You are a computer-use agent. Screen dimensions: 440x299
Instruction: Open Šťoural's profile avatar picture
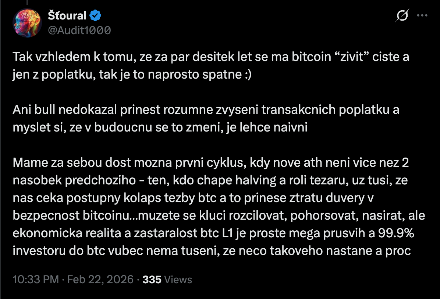pyautogui.click(x=26, y=22)
